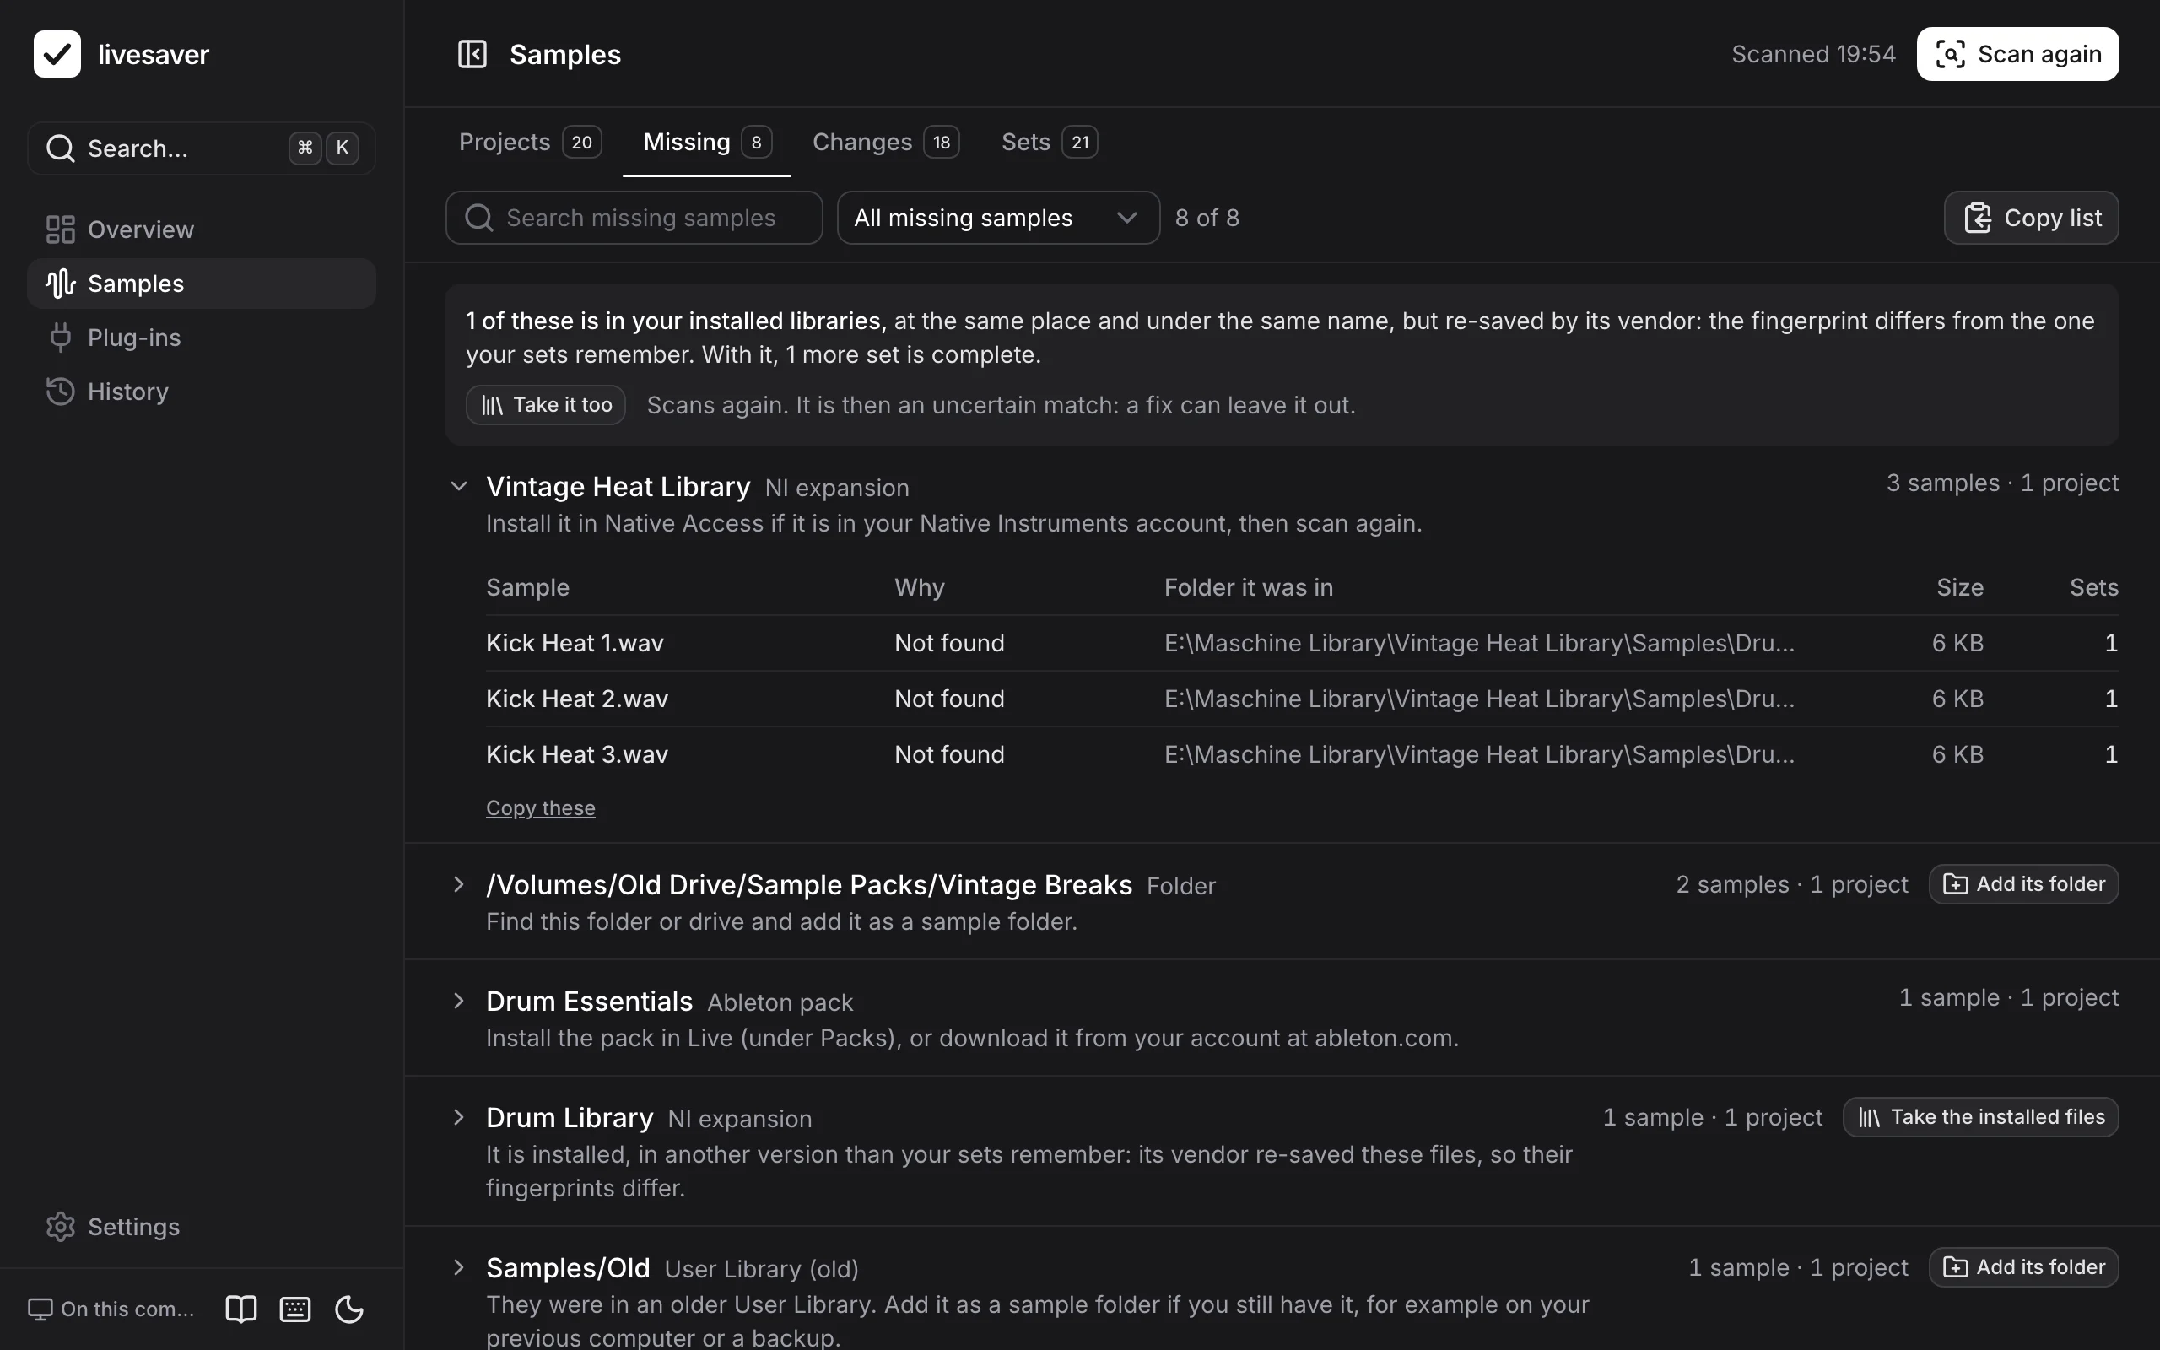The height and width of the screenshot is (1350, 2160).
Task: Click Take the installed files
Action: tap(1980, 1117)
